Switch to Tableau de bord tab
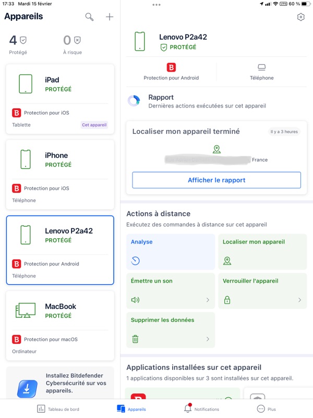Viewport: 313px width, 418px height. click(x=58, y=409)
